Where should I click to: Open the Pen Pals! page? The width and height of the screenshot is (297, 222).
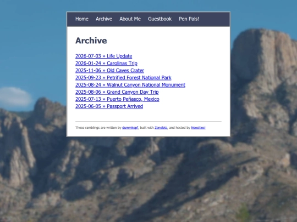click(x=189, y=19)
